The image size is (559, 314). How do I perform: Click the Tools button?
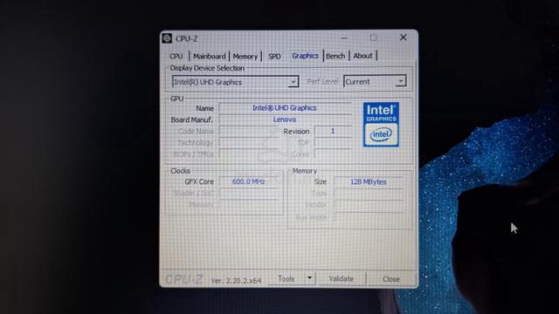(286, 279)
